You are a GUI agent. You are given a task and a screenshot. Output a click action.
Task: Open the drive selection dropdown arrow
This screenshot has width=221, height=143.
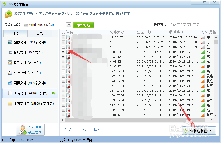[69, 25]
